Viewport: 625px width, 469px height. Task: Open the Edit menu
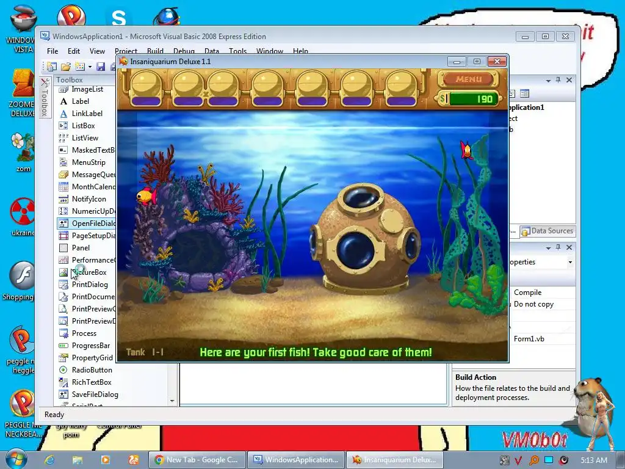[x=74, y=51]
